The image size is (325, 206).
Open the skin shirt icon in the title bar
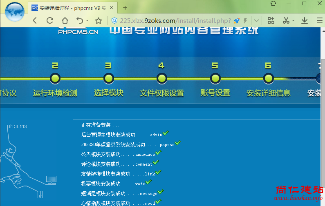(x=273, y=4)
